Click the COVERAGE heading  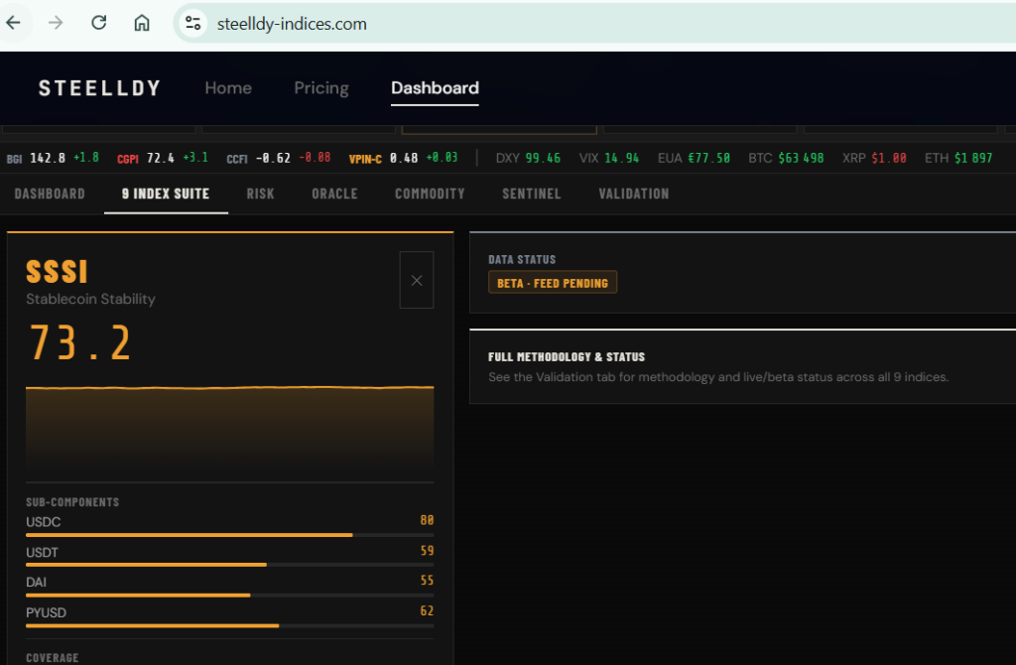(53, 658)
